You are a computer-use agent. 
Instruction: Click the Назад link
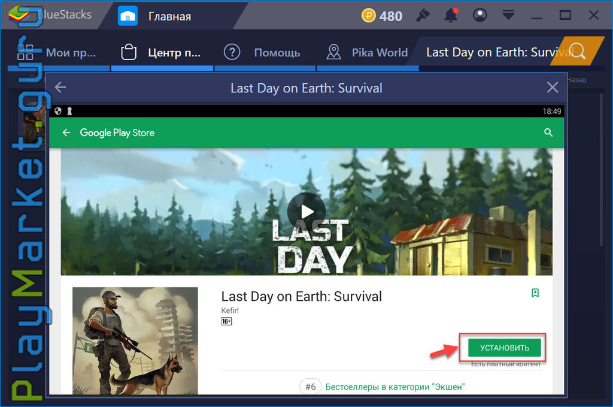[576, 80]
